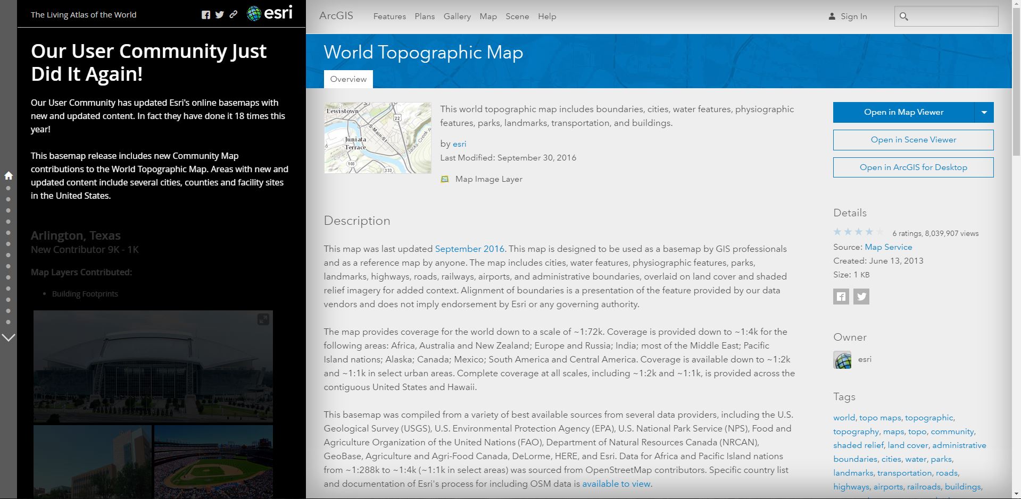Open the Map Service source link
The height and width of the screenshot is (499, 1021).
[x=888, y=247]
